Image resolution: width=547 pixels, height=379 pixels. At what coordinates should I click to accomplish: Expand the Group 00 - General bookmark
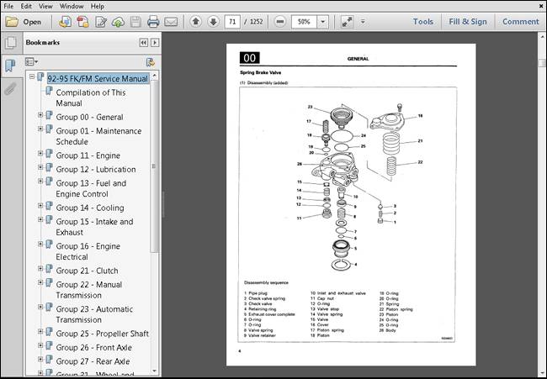pyautogui.click(x=40, y=114)
